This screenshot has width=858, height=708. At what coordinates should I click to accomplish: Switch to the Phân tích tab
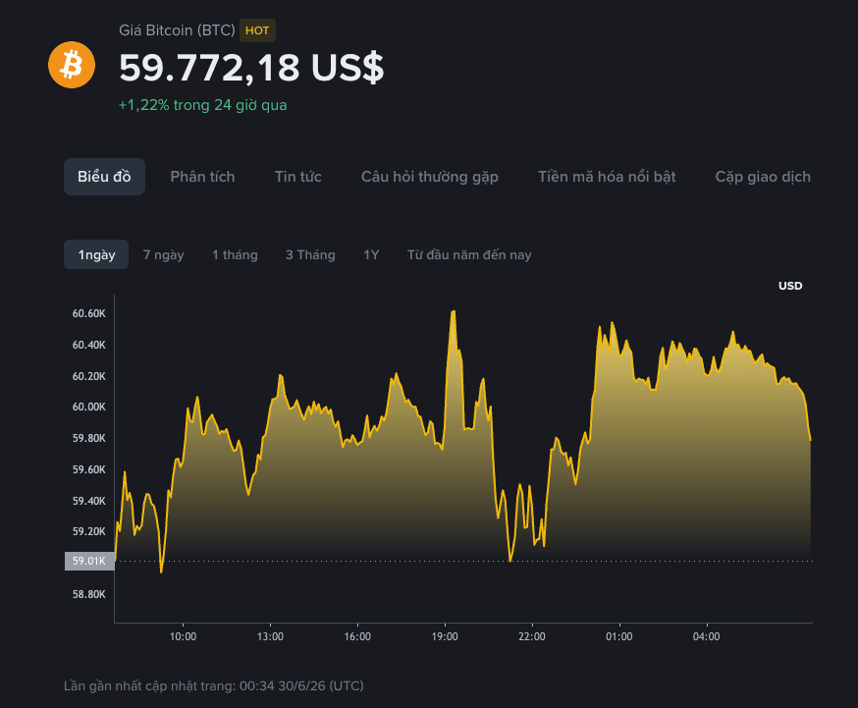pos(202,177)
